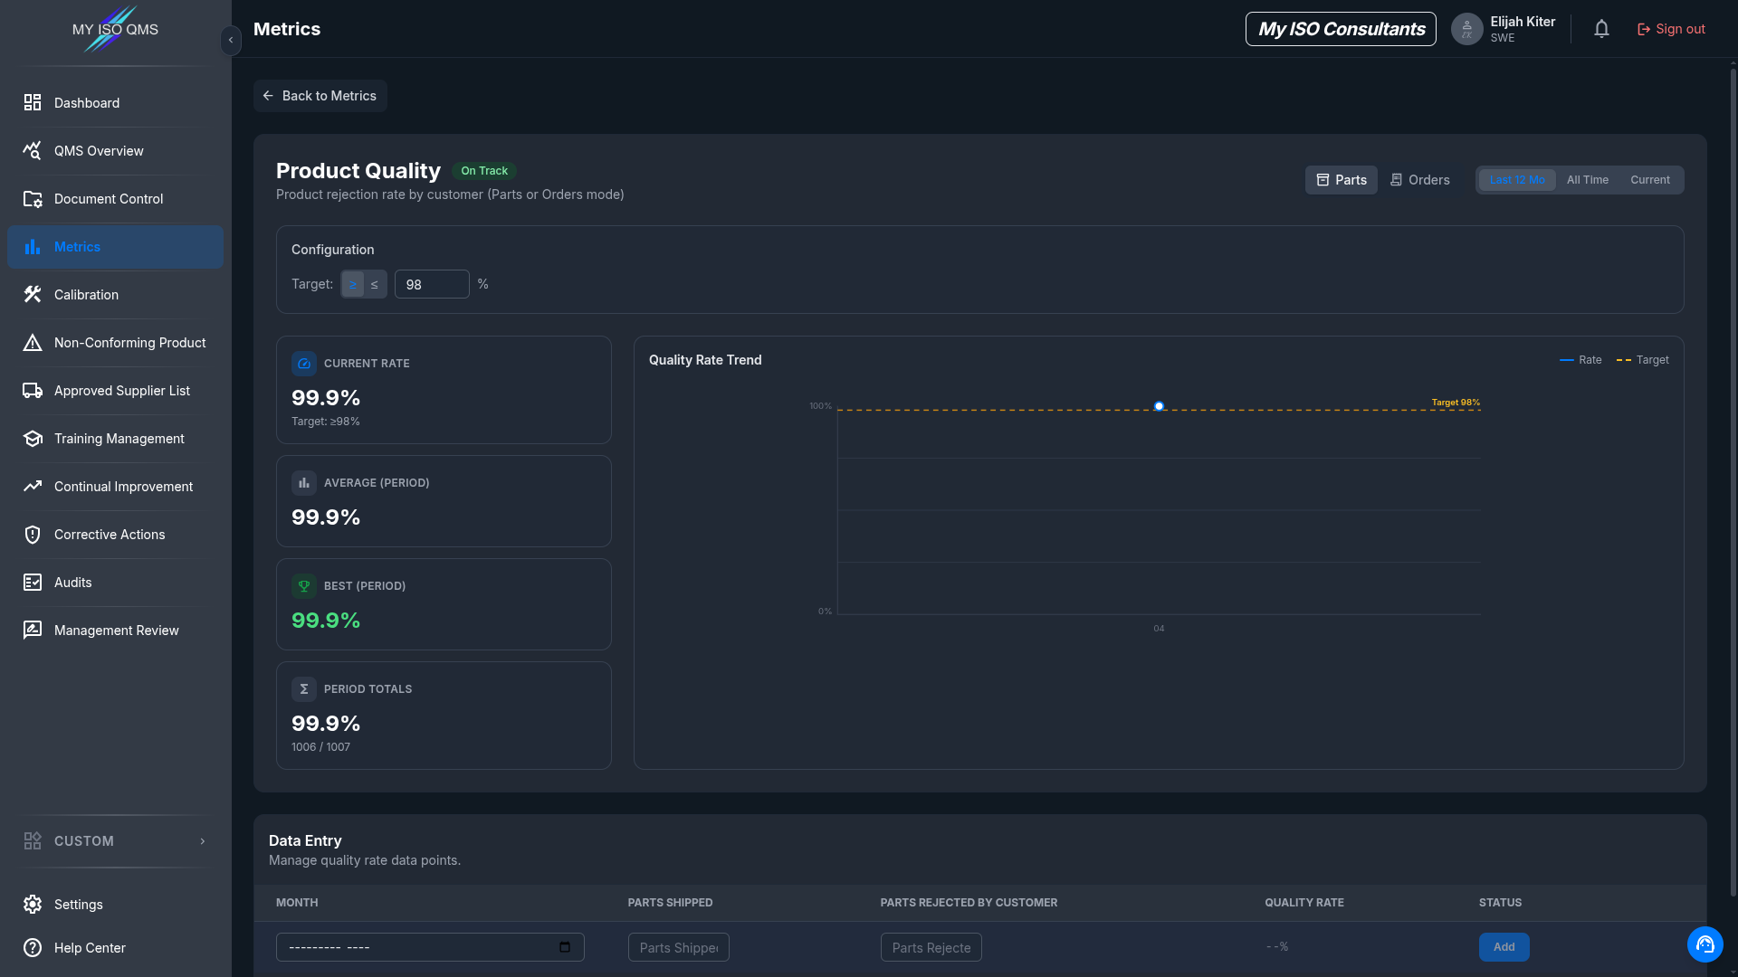Click the Average period bar icon
Screen dimensions: 1738x977
[x=304, y=483]
